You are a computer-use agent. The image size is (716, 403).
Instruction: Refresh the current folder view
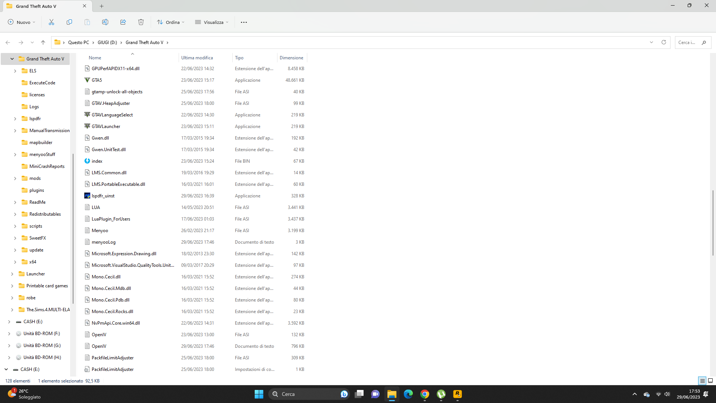pyautogui.click(x=664, y=43)
